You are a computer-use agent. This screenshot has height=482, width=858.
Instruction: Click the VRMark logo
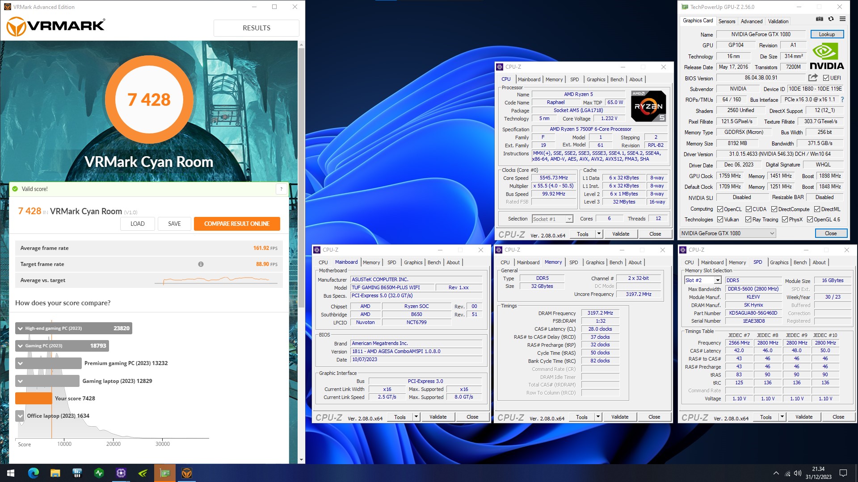(56, 27)
